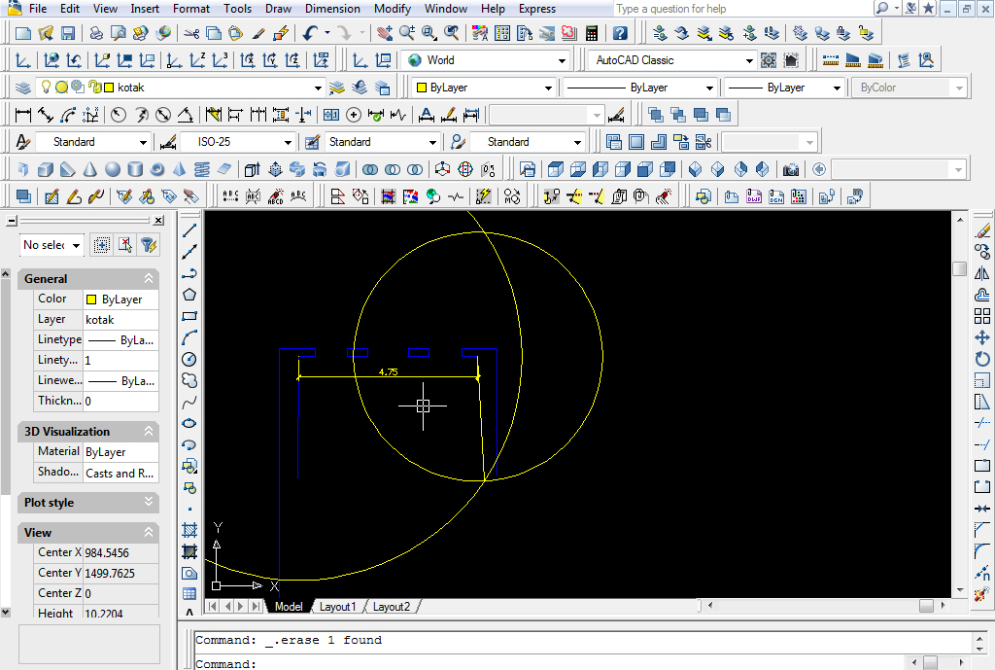Open the Express menu
Image resolution: width=995 pixels, height=670 pixels.
(536, 9)
